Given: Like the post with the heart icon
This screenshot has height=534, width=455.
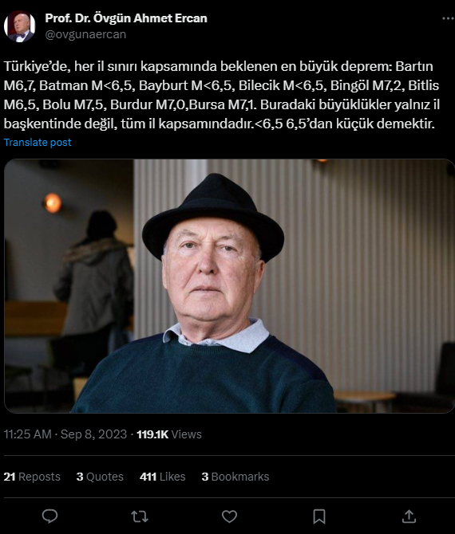Looking at the screenshot, I should click(x=229, y=516).
